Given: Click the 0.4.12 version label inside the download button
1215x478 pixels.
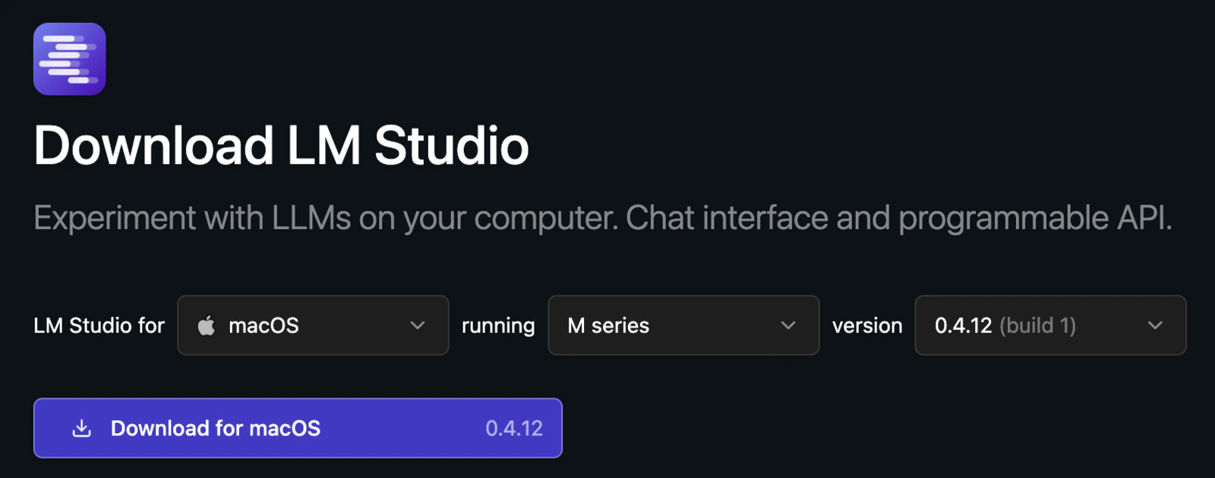Looking at the screenshot, I should (513, 428).
